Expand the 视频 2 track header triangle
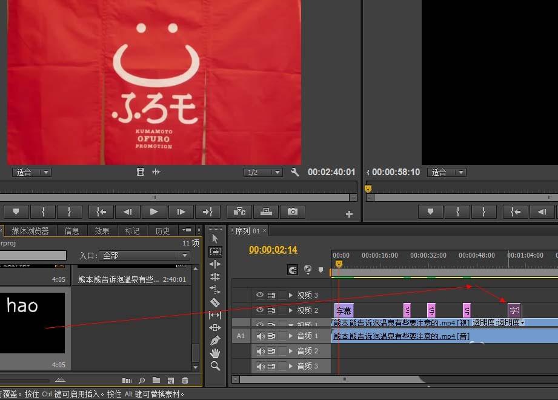Image resolution: width=558 pixels, height=400 pixels. (x=290, y=310)
